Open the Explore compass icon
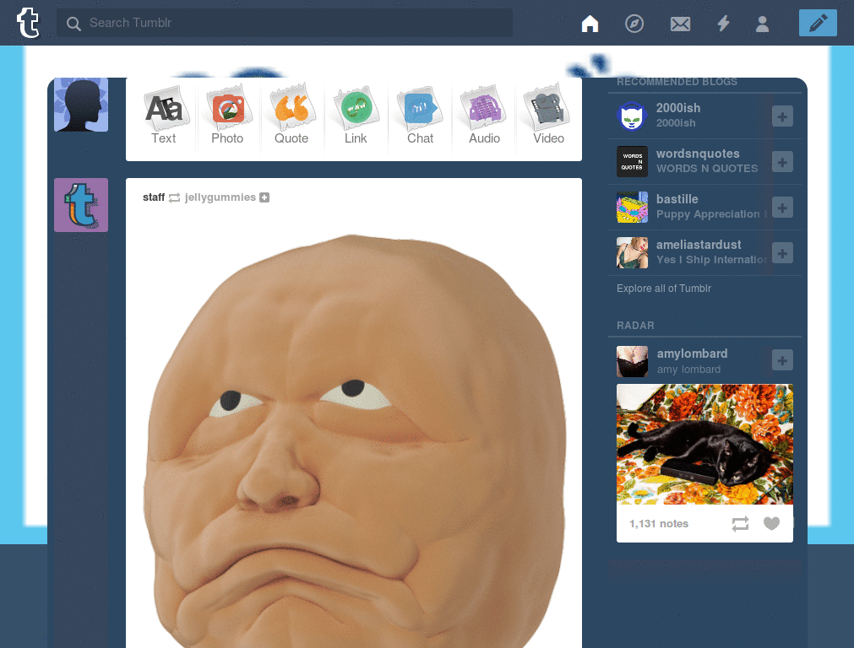This screenshot has height=648, width=865. click(634, 24)
